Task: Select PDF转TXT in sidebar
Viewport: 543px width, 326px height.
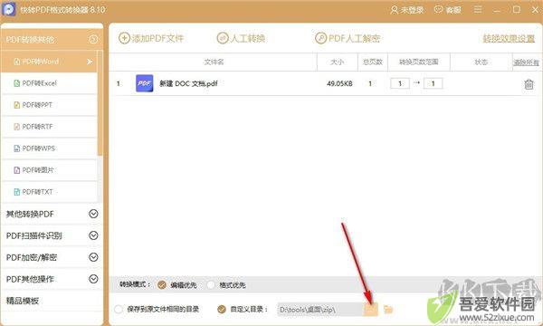Action: [49, 192]
